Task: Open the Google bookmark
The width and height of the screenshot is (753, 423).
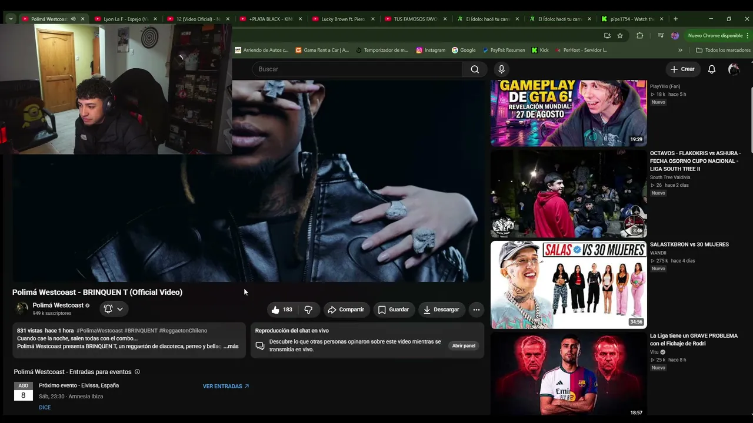Action: pos(464,50)
